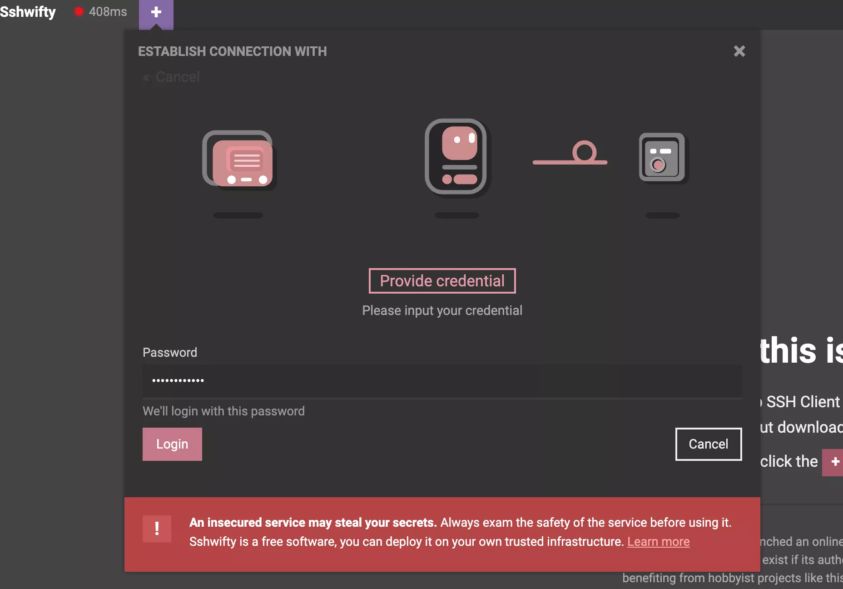Go back using the « Cancel link

(171, 77)
